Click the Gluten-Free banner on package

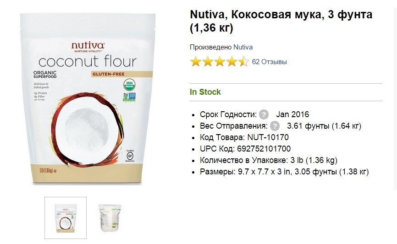pyautogui.click(x=122, y=74)
